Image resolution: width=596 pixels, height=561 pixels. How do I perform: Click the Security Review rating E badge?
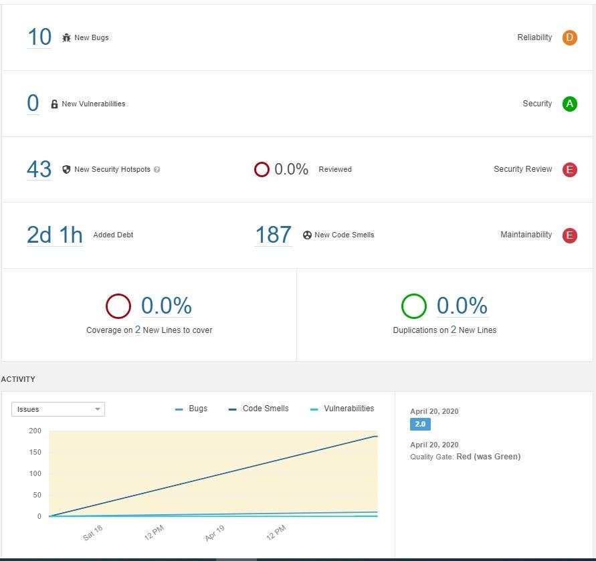[x=570, y=170]
